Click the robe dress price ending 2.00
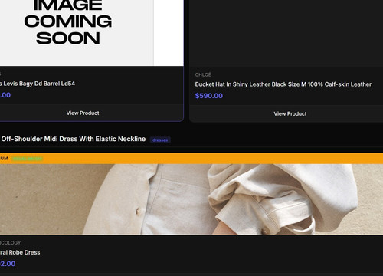This screenshot has height=276, width=383. click(x=8, y=264)
